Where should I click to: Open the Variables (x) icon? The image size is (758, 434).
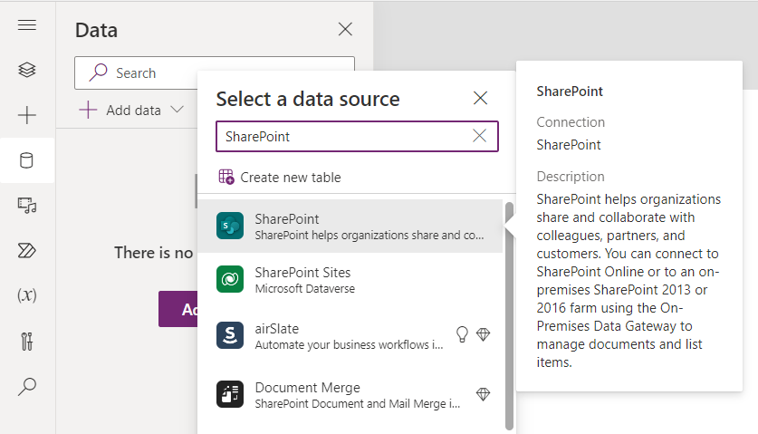tap(27, 295)
